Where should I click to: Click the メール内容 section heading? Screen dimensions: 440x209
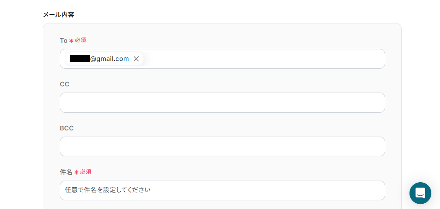59,15
